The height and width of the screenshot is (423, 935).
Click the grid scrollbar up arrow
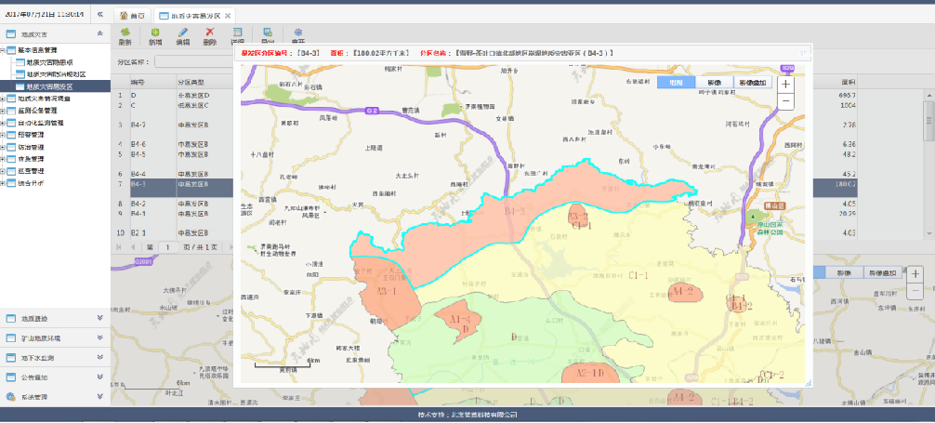point(928,94)
